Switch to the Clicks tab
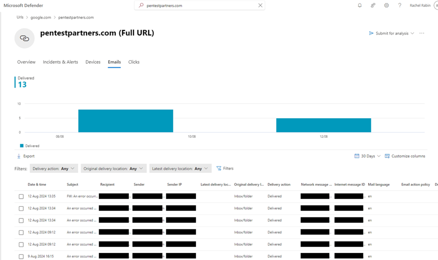Screen dimensions: 438x260 coord(134,62)
